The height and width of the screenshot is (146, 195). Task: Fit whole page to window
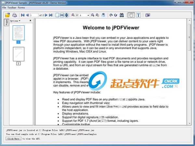66,15
